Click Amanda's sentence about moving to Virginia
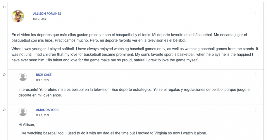This screenshot has width=267, height=140. [113, 133]
